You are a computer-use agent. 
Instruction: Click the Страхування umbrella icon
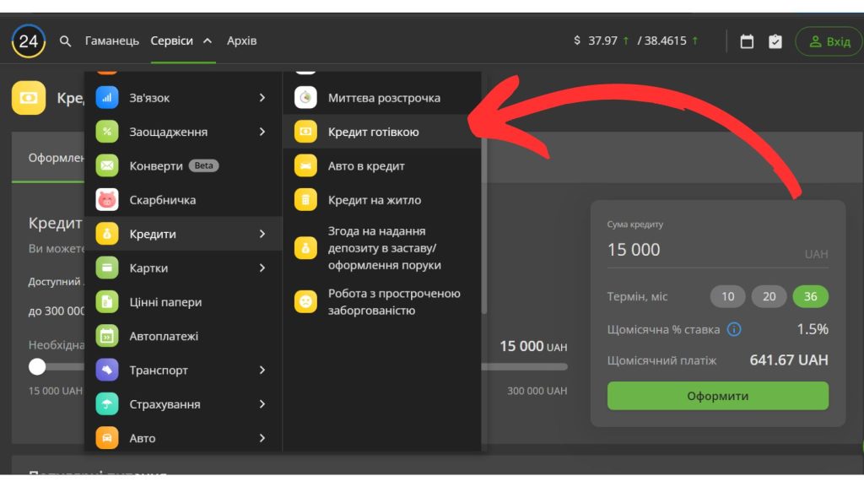107,404
